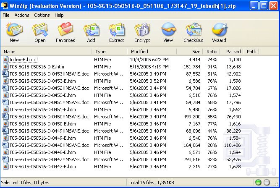This screenshot has width=280, height=188.
Task: Sort list by the Ratio column header
Action: [211, 52]
